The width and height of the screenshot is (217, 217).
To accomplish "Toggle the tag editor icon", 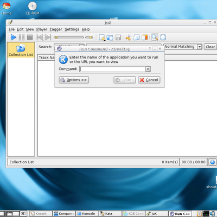I will pos(163,37).
